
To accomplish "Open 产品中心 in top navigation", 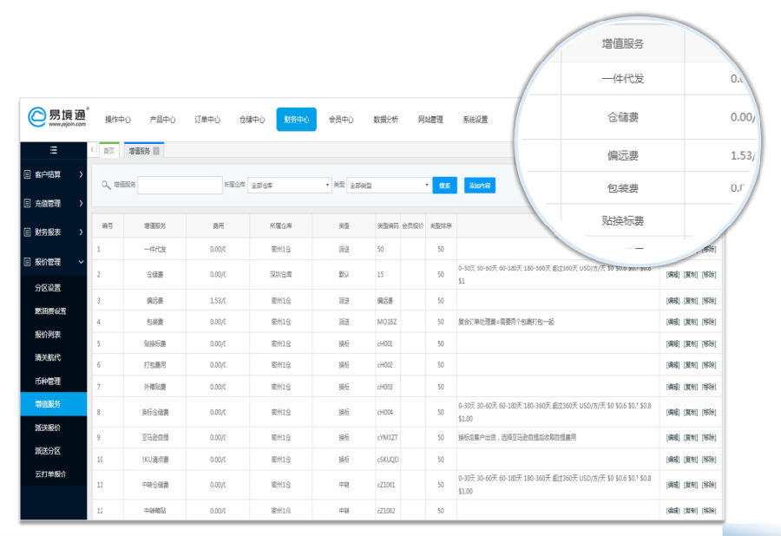I will click(x=162, y=120).
